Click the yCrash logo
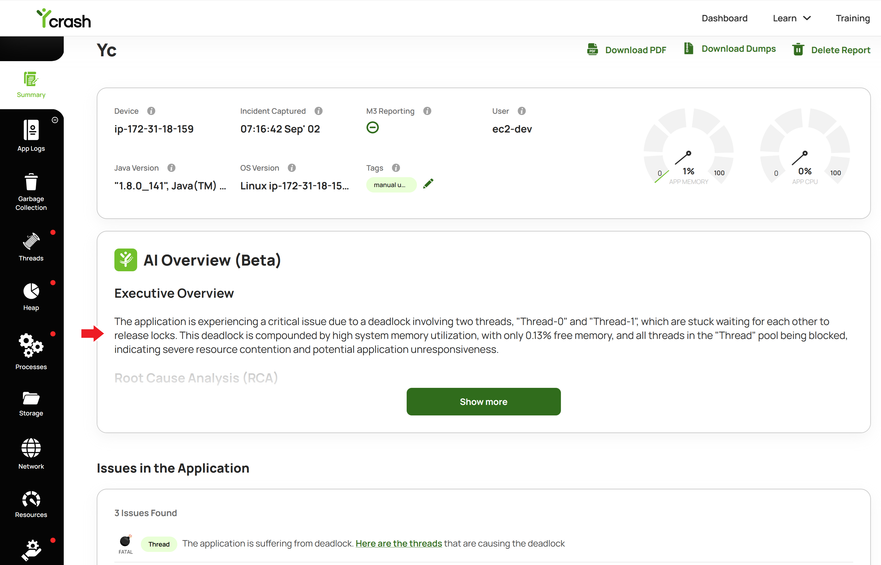Viewport: 881px width, 565px height. (x=63, y=18)
